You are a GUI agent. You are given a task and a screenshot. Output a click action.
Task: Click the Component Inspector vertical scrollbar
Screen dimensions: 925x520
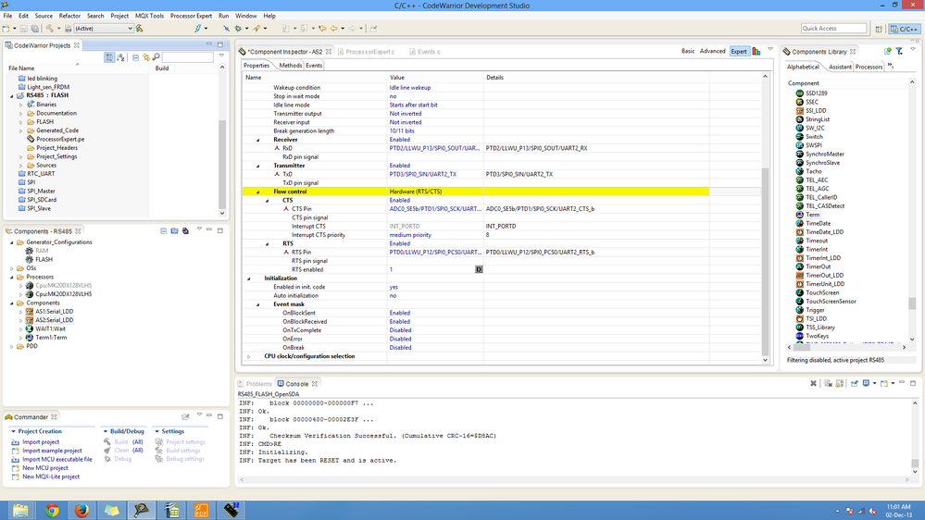(x=765, y=261)
